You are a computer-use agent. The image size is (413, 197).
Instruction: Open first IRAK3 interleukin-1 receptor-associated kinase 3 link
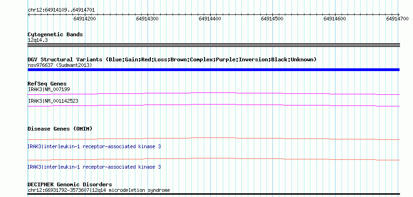pos(94,146)
